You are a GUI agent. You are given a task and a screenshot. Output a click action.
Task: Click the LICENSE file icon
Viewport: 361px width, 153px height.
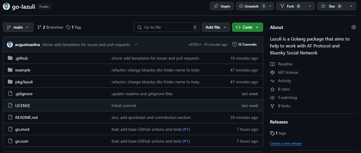(x=10, y=106)
